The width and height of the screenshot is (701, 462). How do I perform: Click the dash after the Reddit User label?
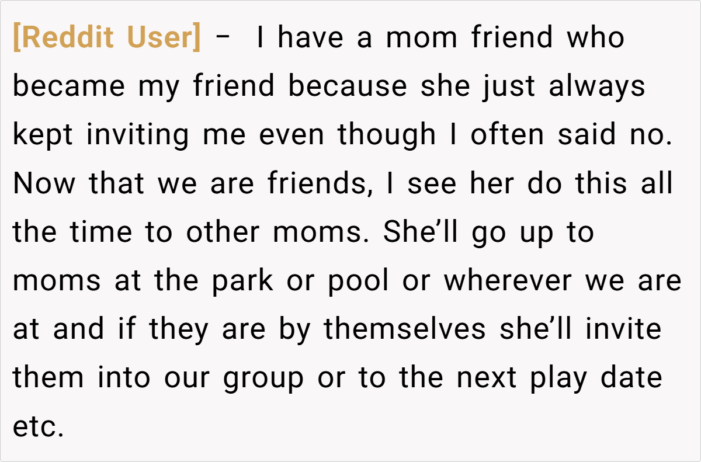(x=223, y=39)
